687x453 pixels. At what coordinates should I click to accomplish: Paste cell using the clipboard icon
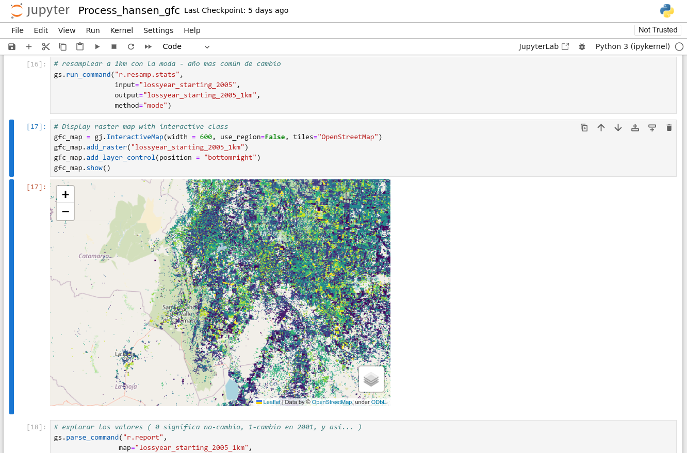(x=80, y=46)
